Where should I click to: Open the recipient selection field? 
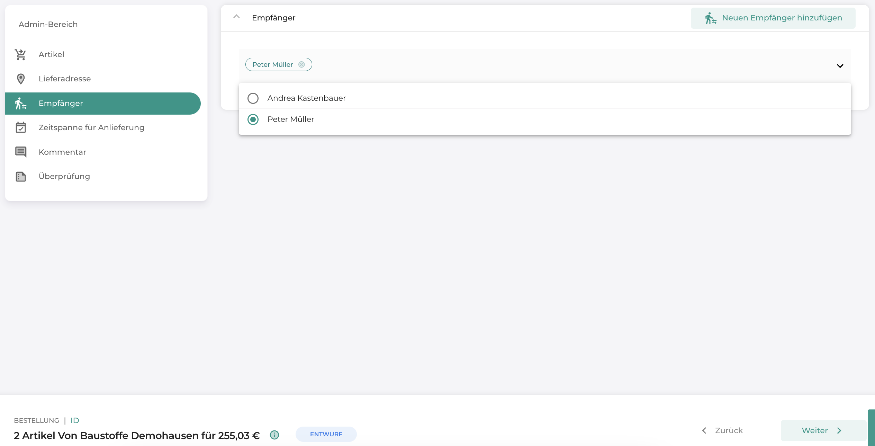point(545,66)
